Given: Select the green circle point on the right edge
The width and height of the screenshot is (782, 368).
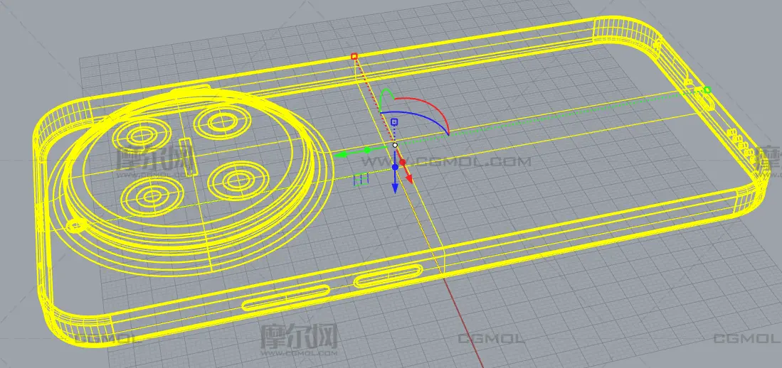Looking at the screenshot, I should pos(707,90).
